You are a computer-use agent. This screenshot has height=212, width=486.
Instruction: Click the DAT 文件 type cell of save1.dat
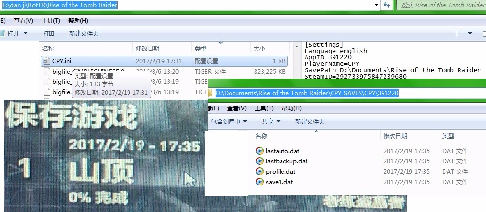pos(455,182)
